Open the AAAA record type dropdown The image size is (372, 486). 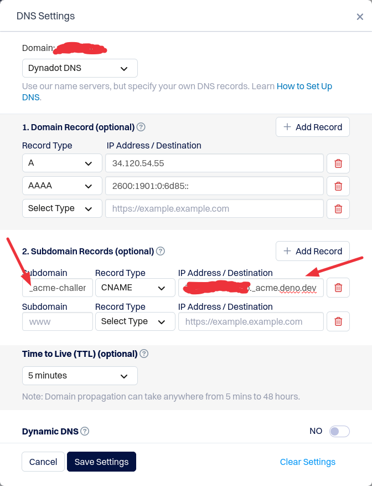pyautogui.click(x=62, y=186)
